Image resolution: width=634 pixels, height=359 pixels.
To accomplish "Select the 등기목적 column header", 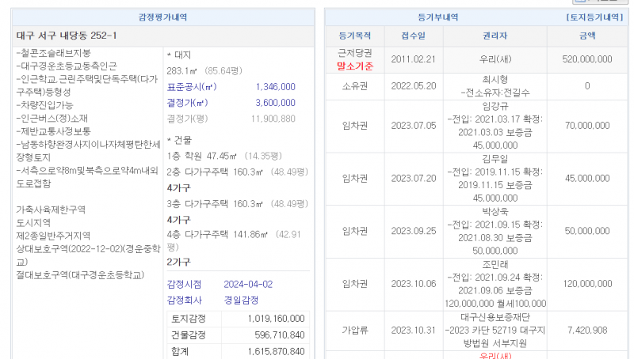I will click(354, 36).
